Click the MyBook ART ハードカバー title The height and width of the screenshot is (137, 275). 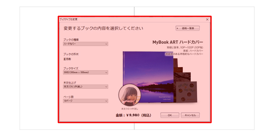click(x=178, y=42)
